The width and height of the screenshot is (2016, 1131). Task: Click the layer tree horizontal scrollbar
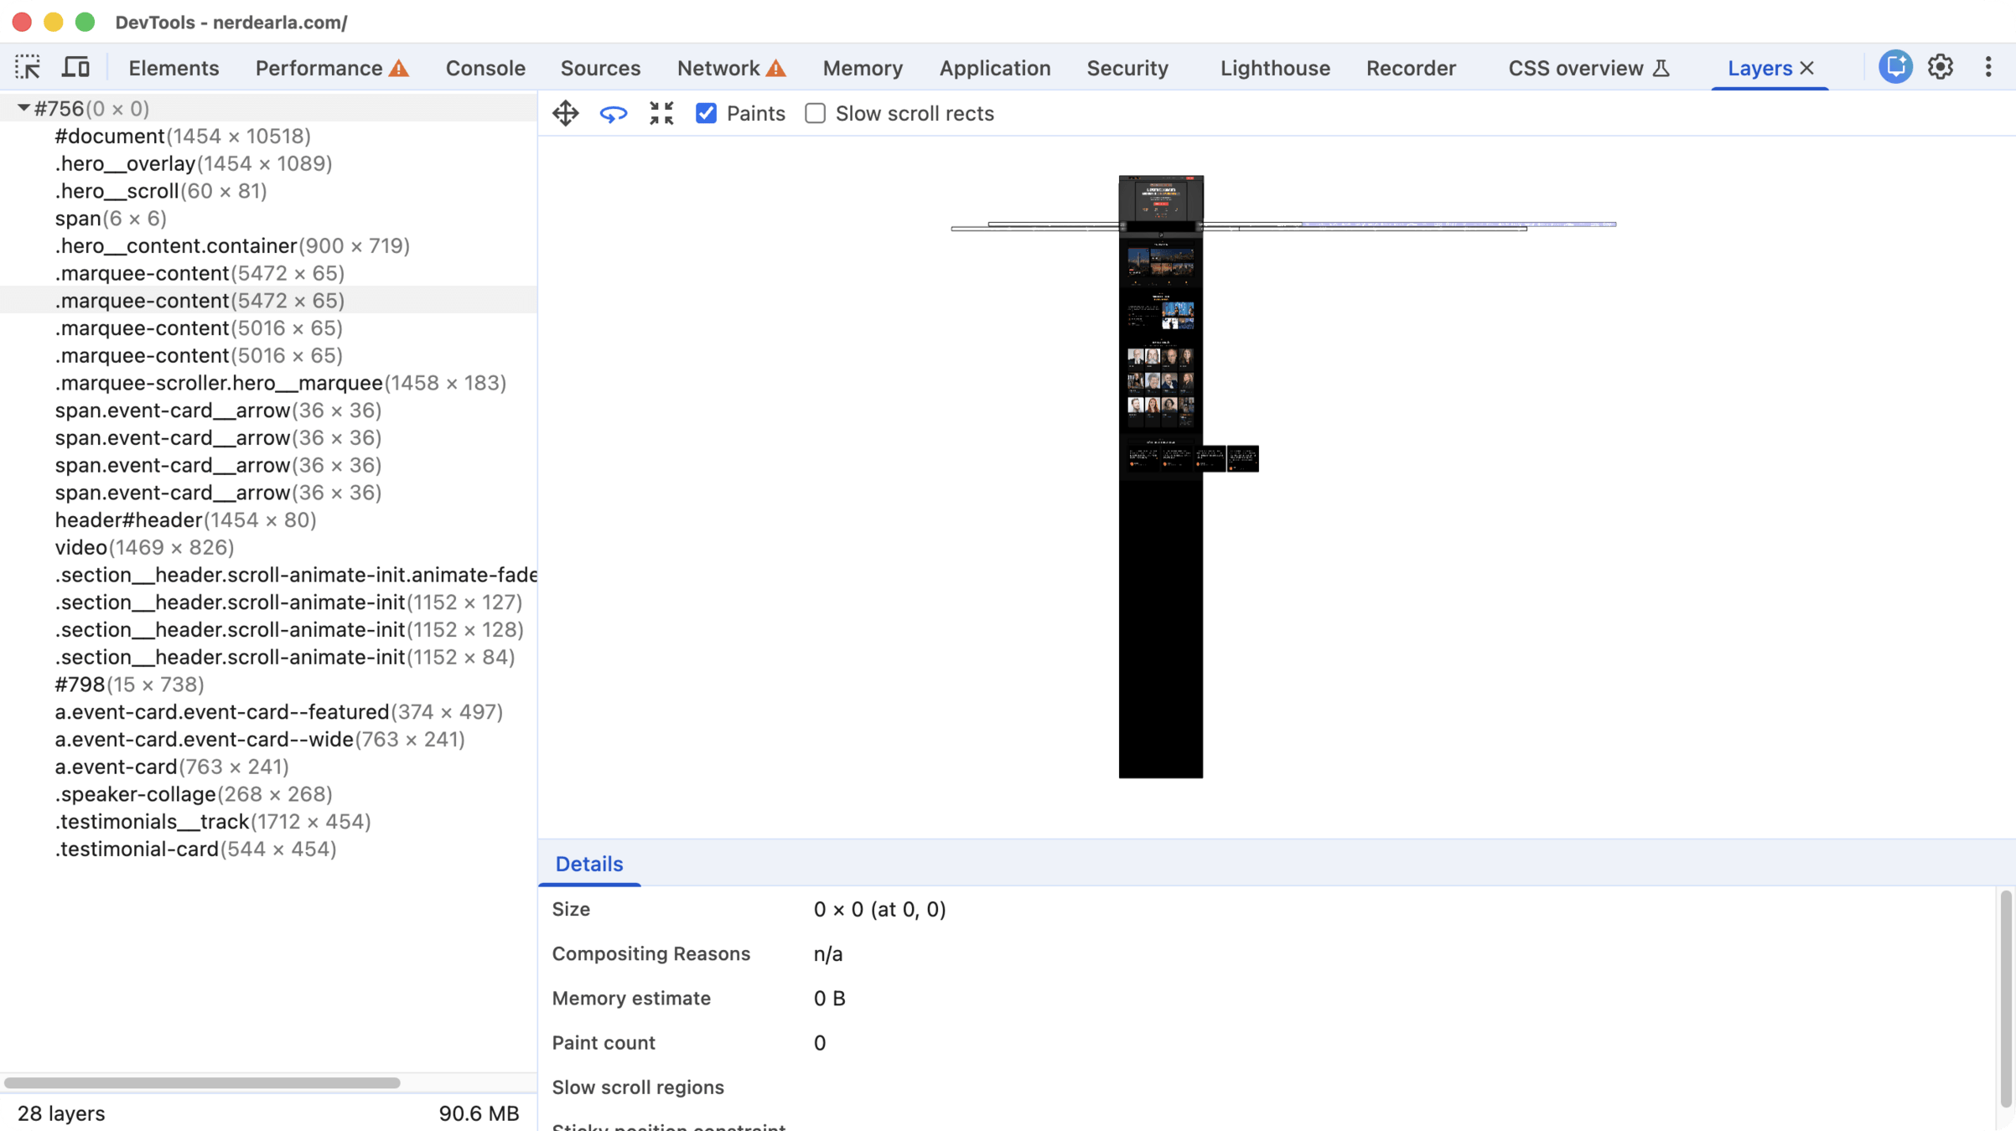point(201,1082)
